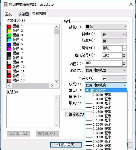Click the 淡显 value field showing 100
This screenshot has height=150, width=136.
click(104, 63)
